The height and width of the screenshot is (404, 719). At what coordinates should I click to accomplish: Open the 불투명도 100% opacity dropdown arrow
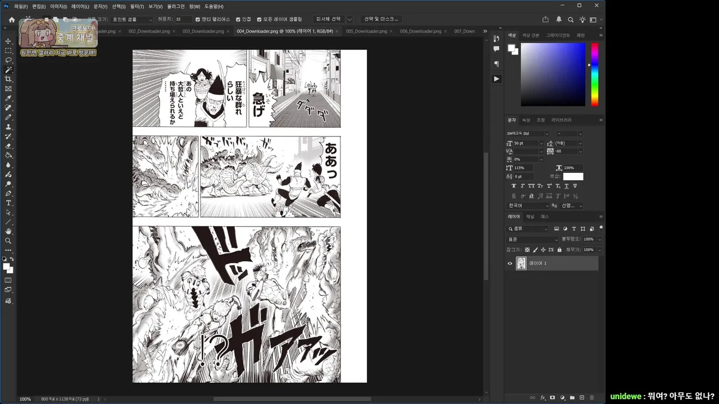(599, 239)
